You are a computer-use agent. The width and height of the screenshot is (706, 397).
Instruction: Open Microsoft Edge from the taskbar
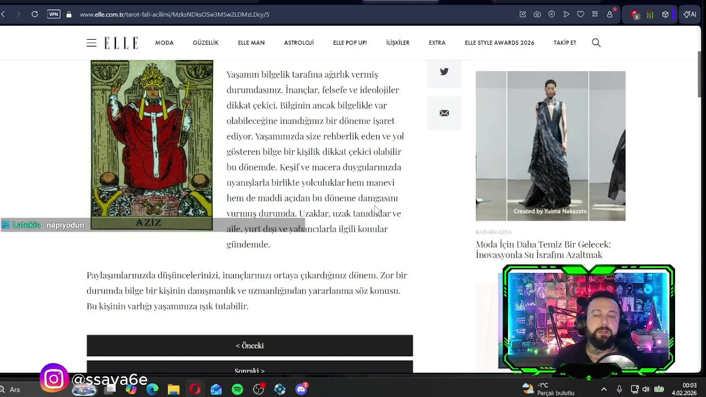click(x=152, y=389)
